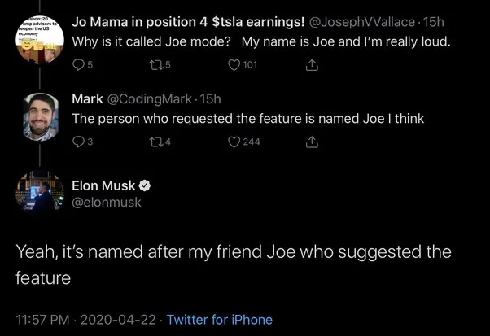The height and width of the screenshot is (336, 490).
Task: Open Mark's tweet text about Joe
Action: click(x=247, y=119)
